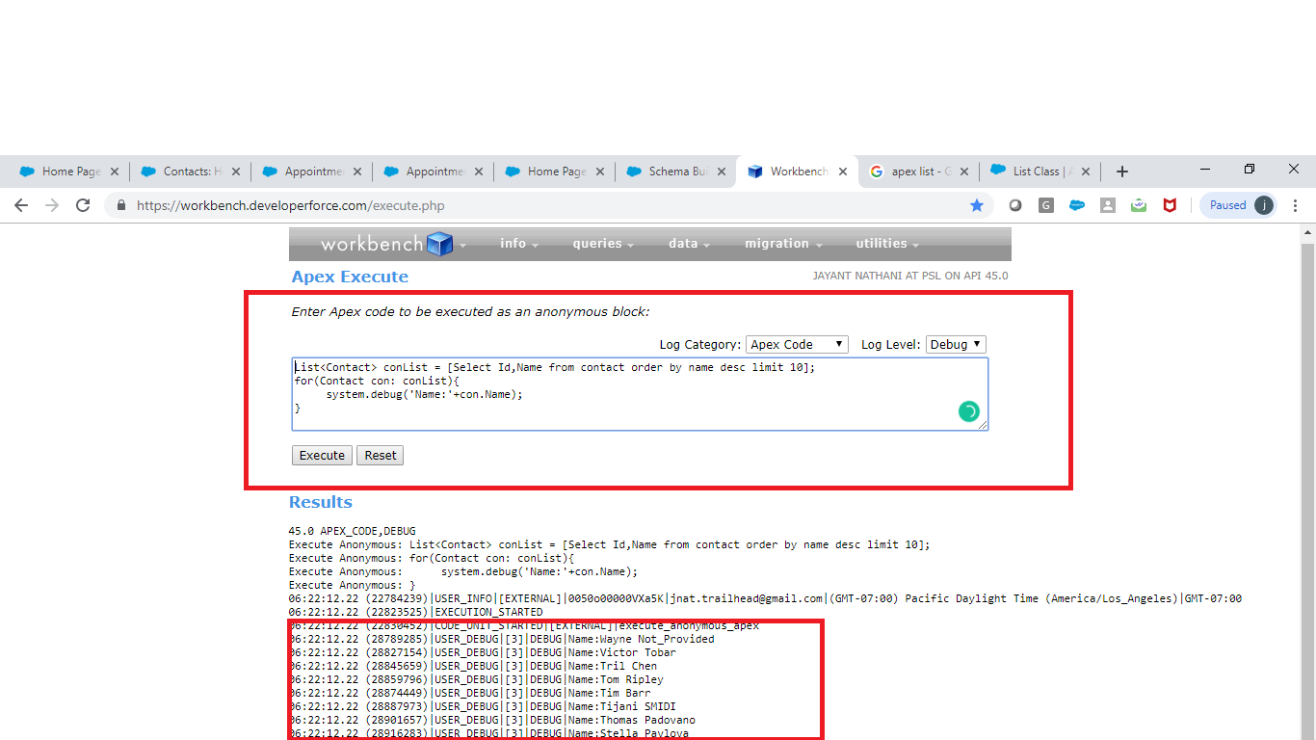Close the apex list Google tab

coord(964,172)
